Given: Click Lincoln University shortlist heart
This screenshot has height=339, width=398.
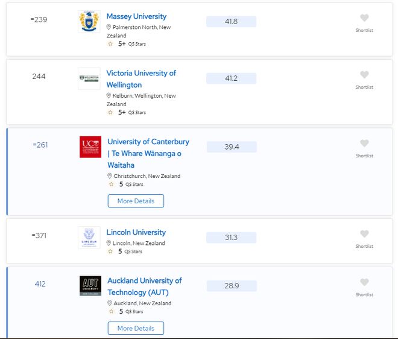Looking at the screenshot, I should click(x=364, y=234).
